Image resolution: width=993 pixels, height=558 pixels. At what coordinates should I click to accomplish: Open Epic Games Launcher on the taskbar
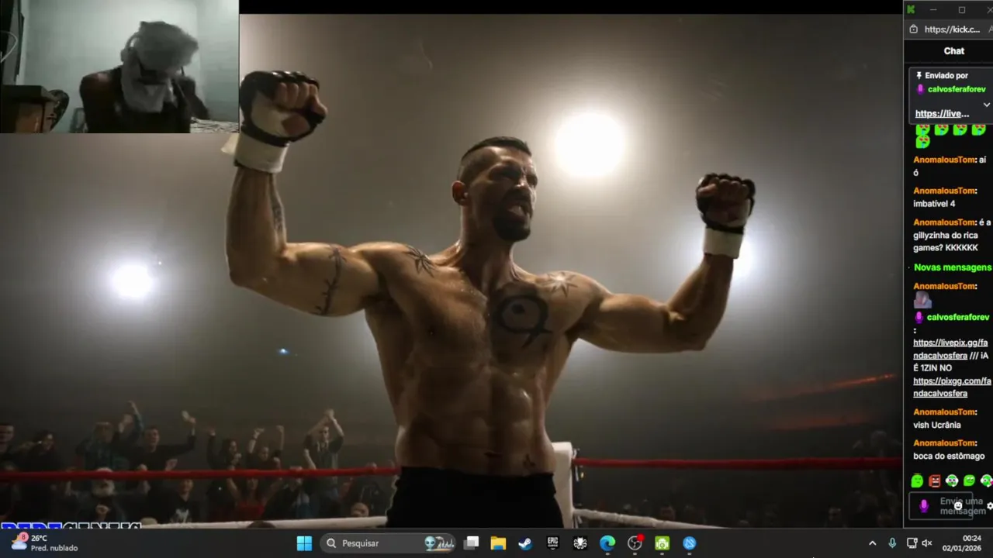552,543
